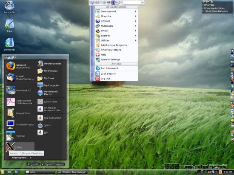
Task: Click the taskbar clock showing 5:52 PM
Action: [x=228, y=172]
